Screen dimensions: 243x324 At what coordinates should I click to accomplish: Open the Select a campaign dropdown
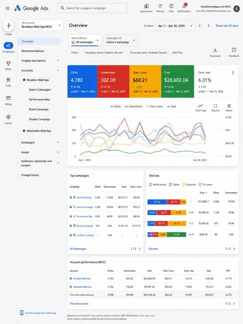tap(121, 40)
